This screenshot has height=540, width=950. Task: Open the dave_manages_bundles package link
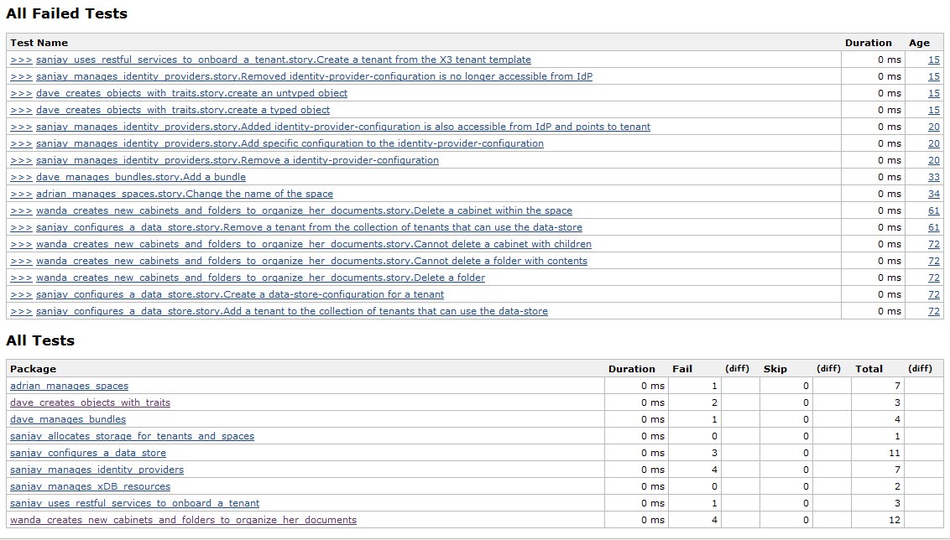click(68, 419)
